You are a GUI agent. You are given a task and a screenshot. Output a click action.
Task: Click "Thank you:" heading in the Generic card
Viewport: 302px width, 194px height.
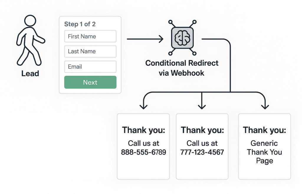[x=264, y=130]
